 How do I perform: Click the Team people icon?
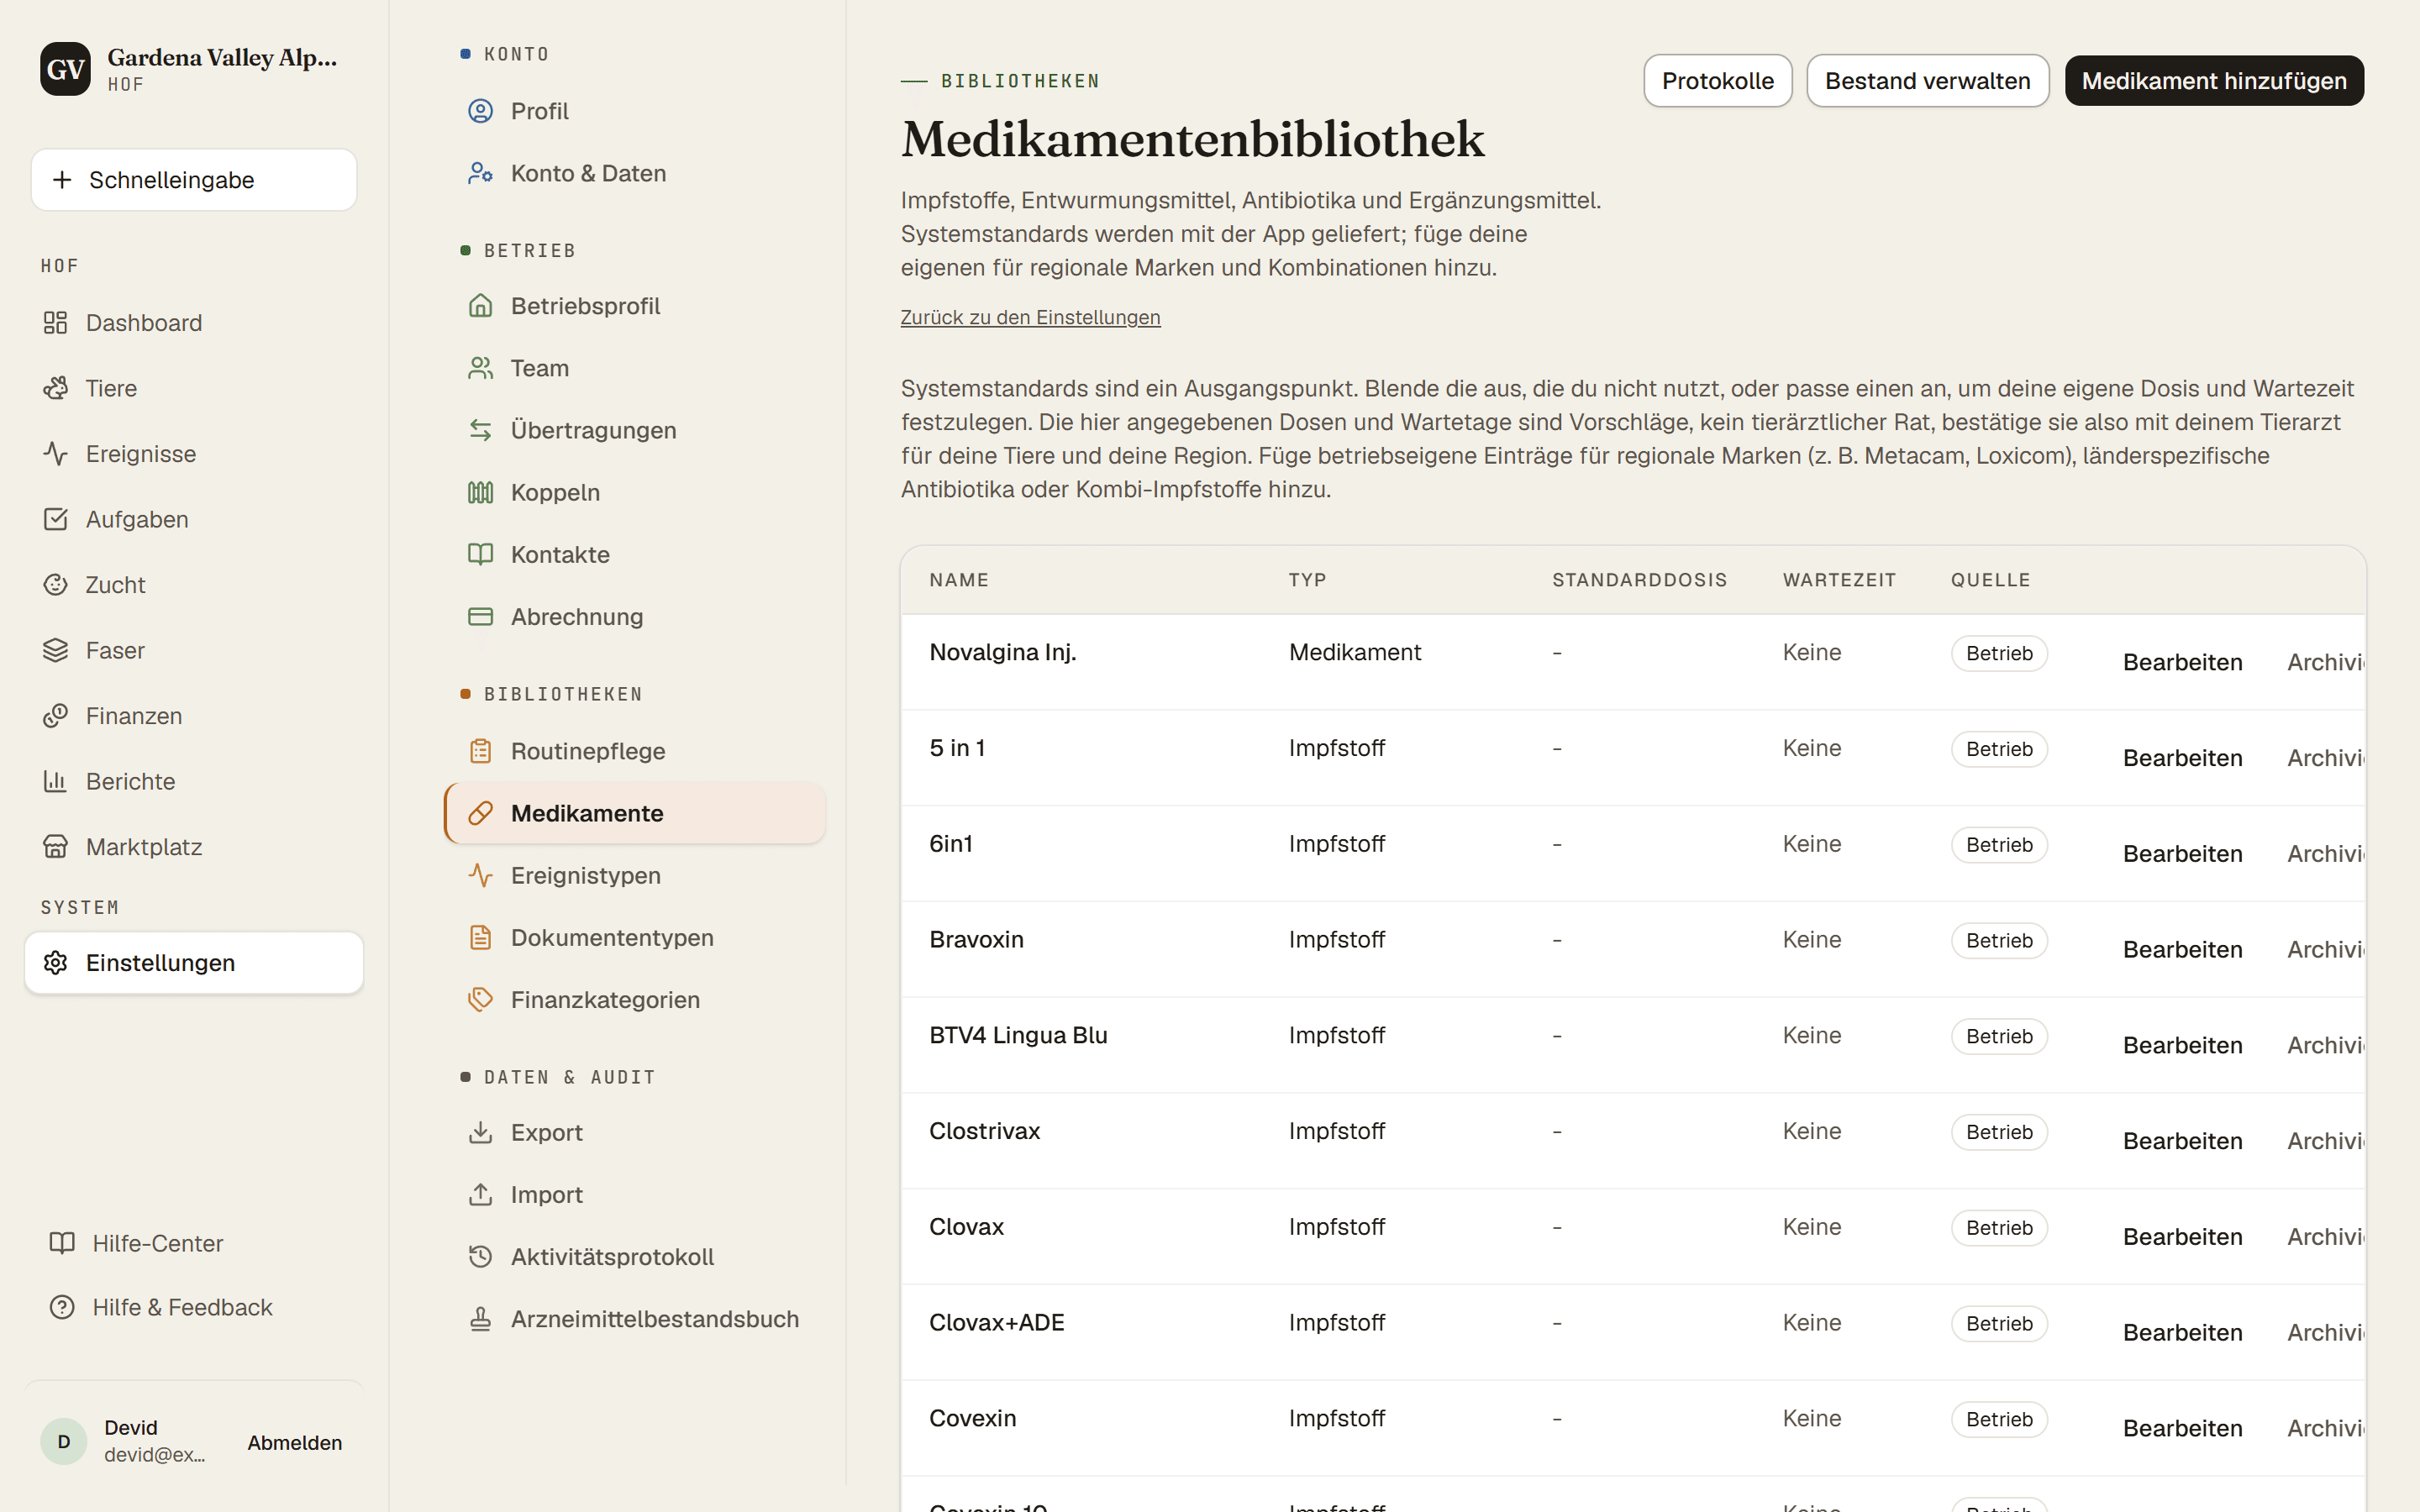pyautogui.click(x=480, y=368)
